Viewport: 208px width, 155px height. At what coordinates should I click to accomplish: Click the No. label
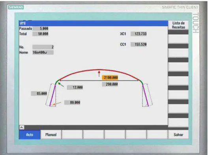point(22,47)
